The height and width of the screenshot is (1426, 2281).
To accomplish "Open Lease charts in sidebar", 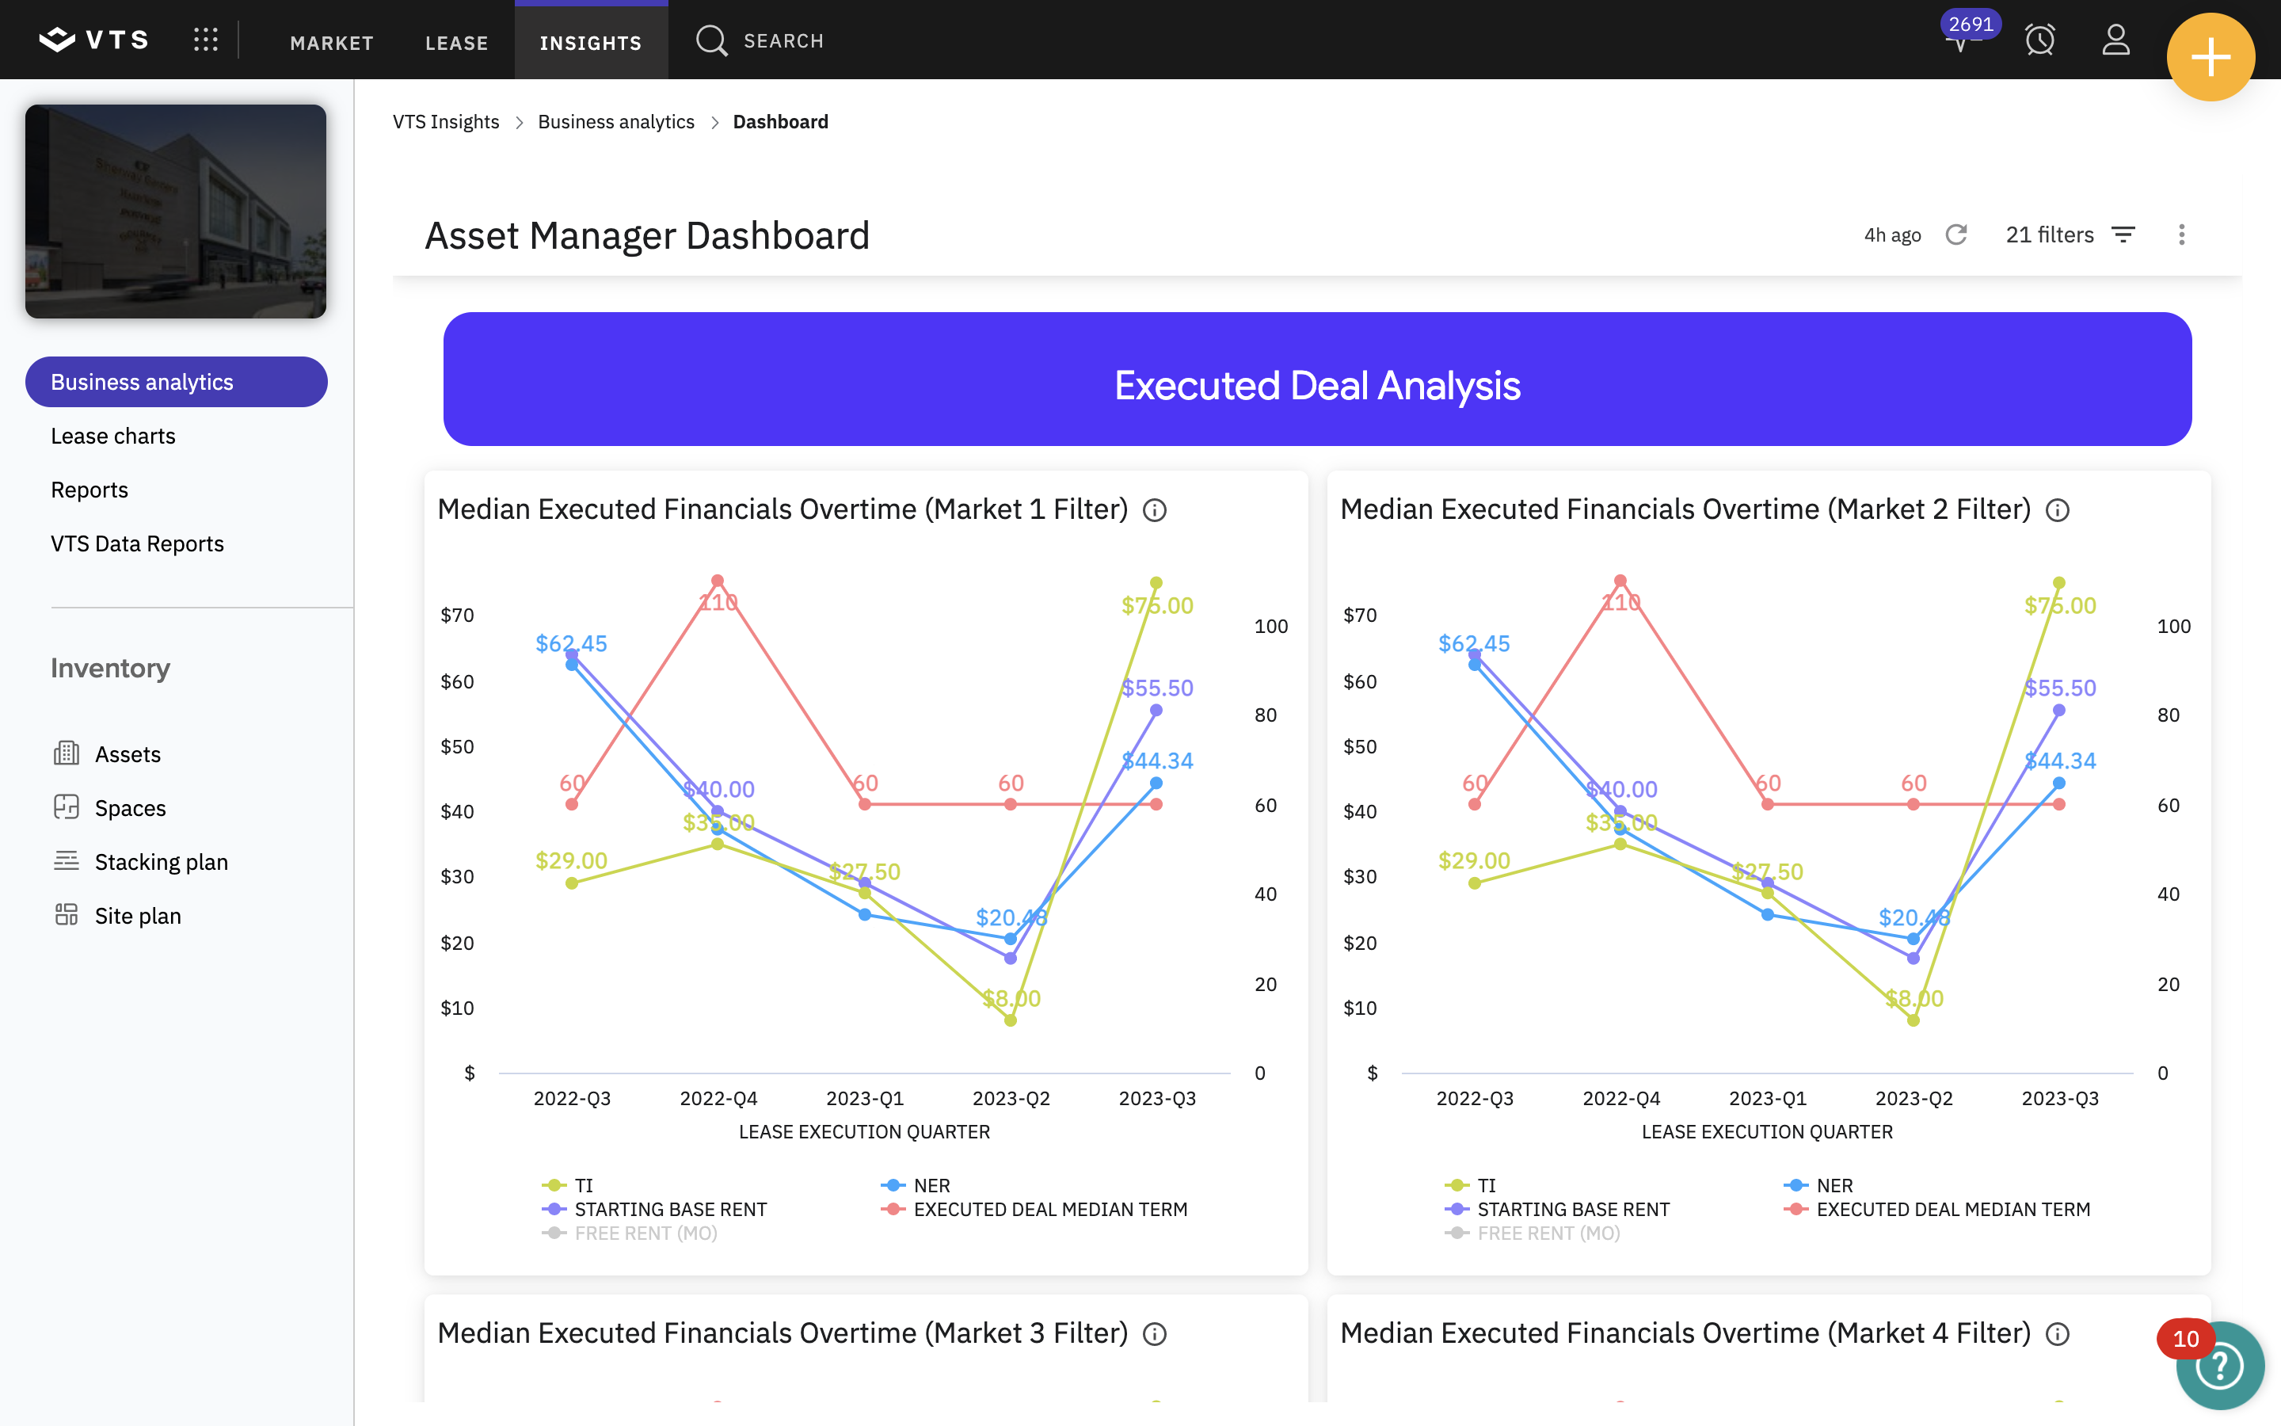I will coord(113,436).
